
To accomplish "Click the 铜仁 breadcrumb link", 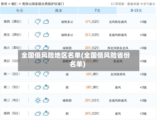I will coord(15,4).
